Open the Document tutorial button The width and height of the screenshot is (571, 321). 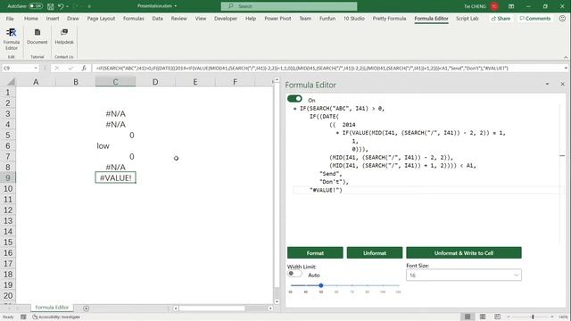(x=37, y=37)
